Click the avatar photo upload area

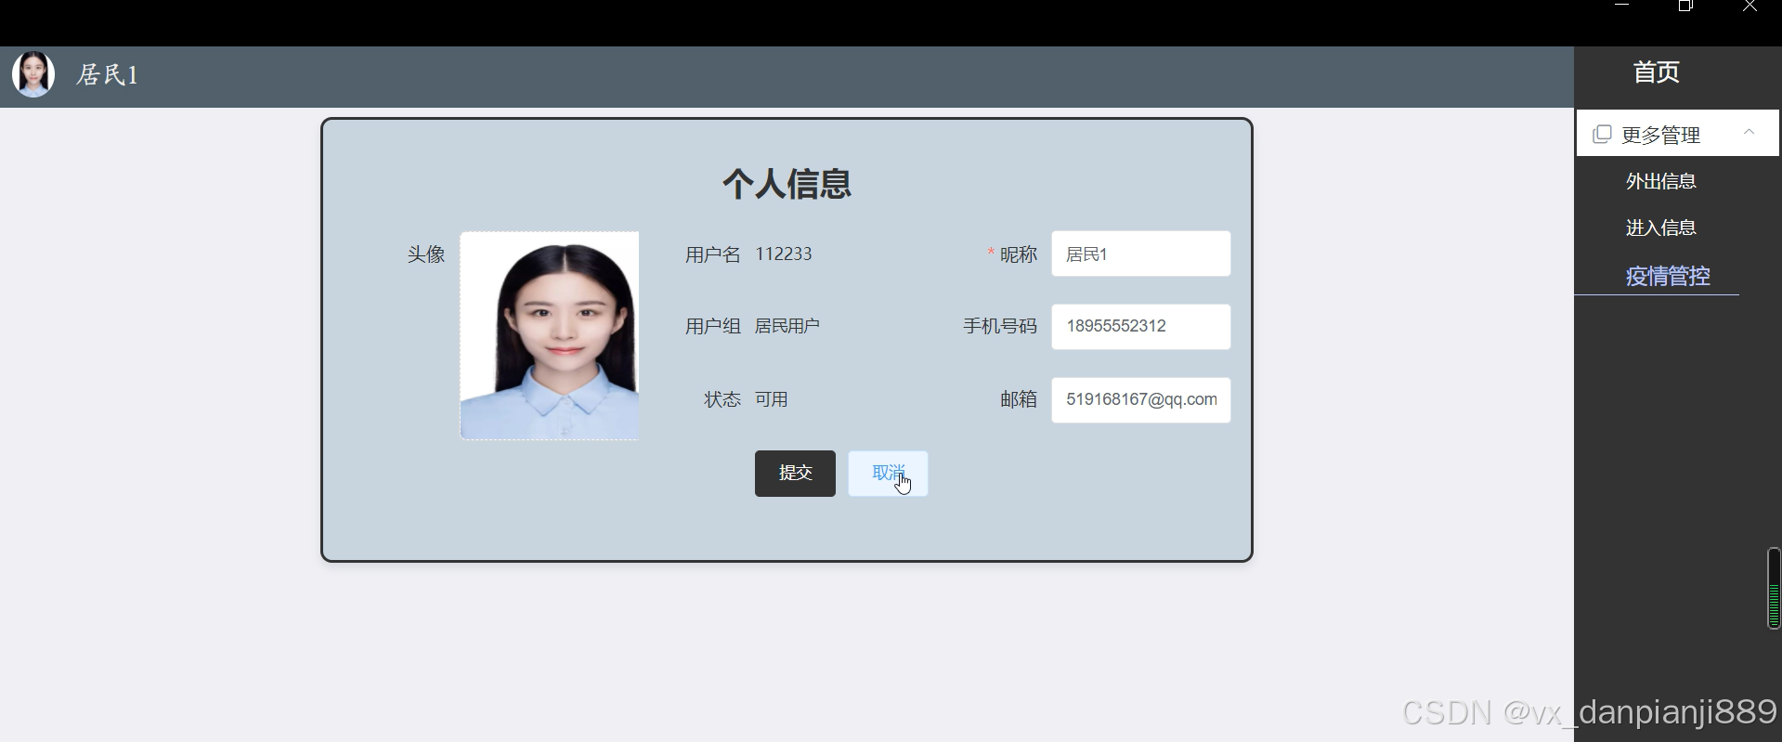click(550, 335)
